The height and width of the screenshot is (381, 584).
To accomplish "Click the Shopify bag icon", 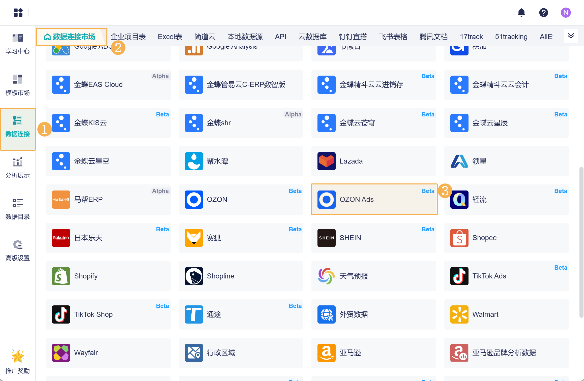I will coord(61,276).
